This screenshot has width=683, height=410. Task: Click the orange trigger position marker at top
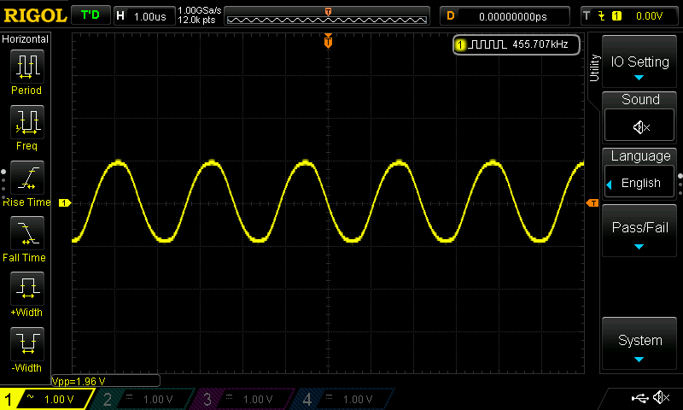click(x=329, y=41)
